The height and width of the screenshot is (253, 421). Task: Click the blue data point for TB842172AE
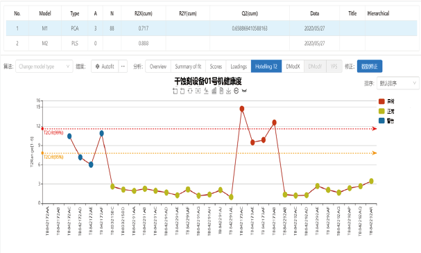pyautogui.click(x=91, y=164)
